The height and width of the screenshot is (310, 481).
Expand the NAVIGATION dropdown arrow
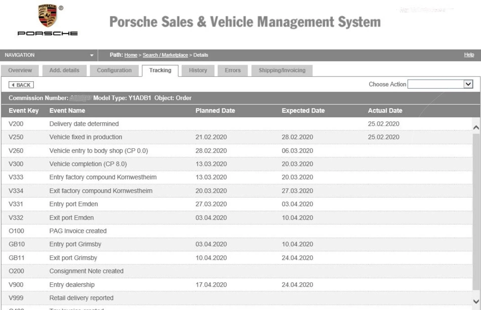[92, 55]
